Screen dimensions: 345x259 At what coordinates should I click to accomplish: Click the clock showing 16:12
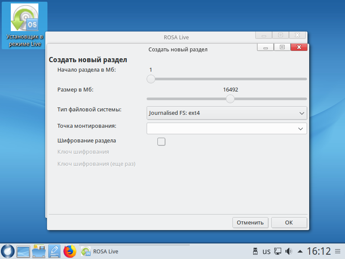[319, 251]
